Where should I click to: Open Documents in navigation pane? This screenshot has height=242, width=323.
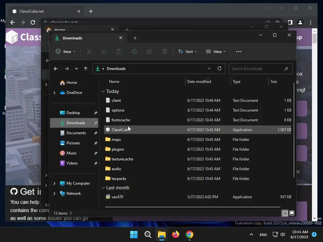coord(76,133)
